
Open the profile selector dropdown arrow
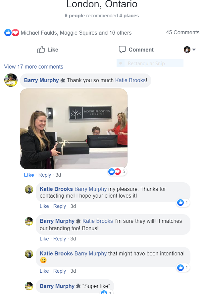(194, 50)
